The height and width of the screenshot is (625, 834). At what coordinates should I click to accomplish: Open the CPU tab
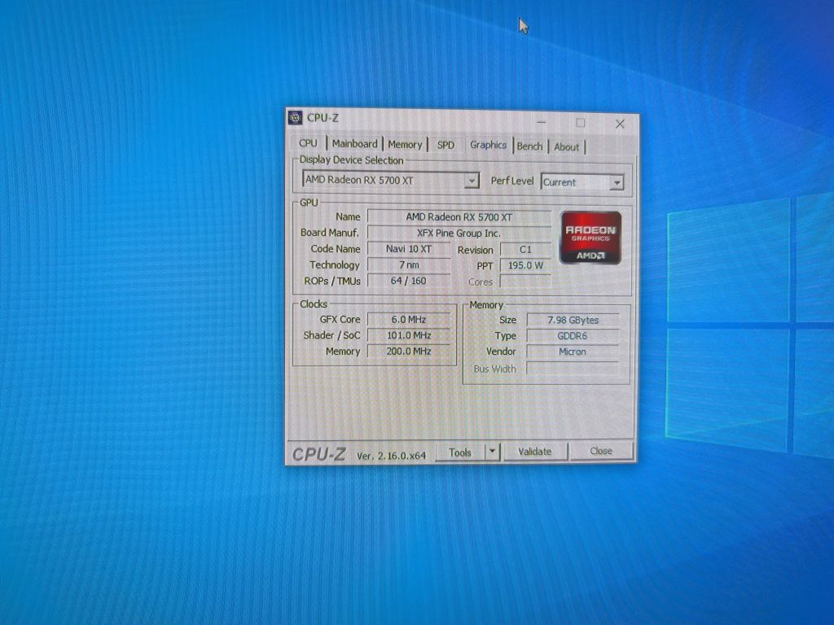(308, 143)
